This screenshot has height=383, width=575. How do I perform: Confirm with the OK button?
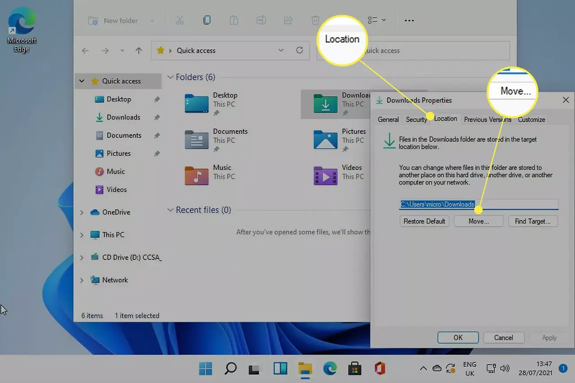[x=458, y=338]
